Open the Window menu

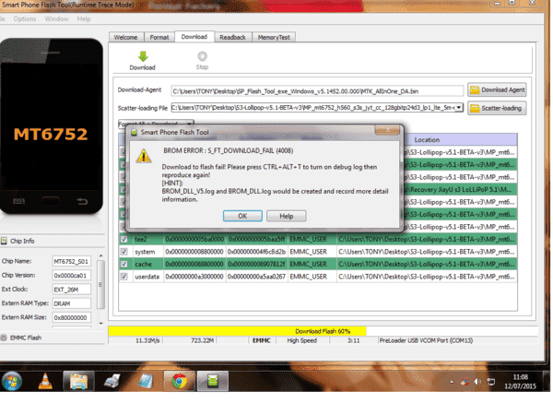56,18
